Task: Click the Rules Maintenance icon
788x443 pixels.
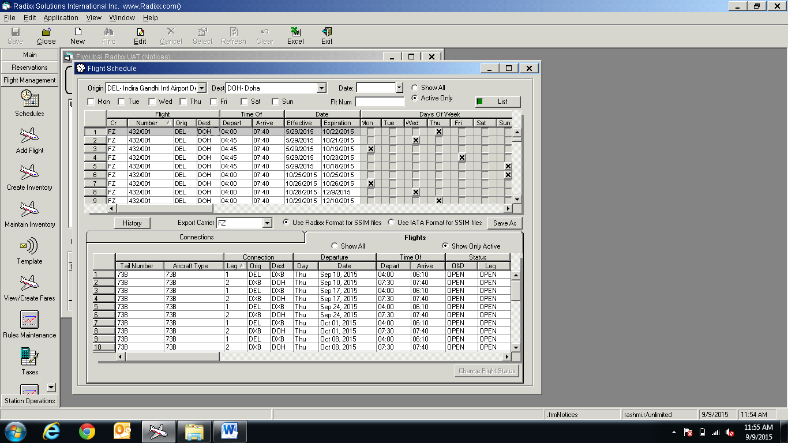Action: coord(29,320)
